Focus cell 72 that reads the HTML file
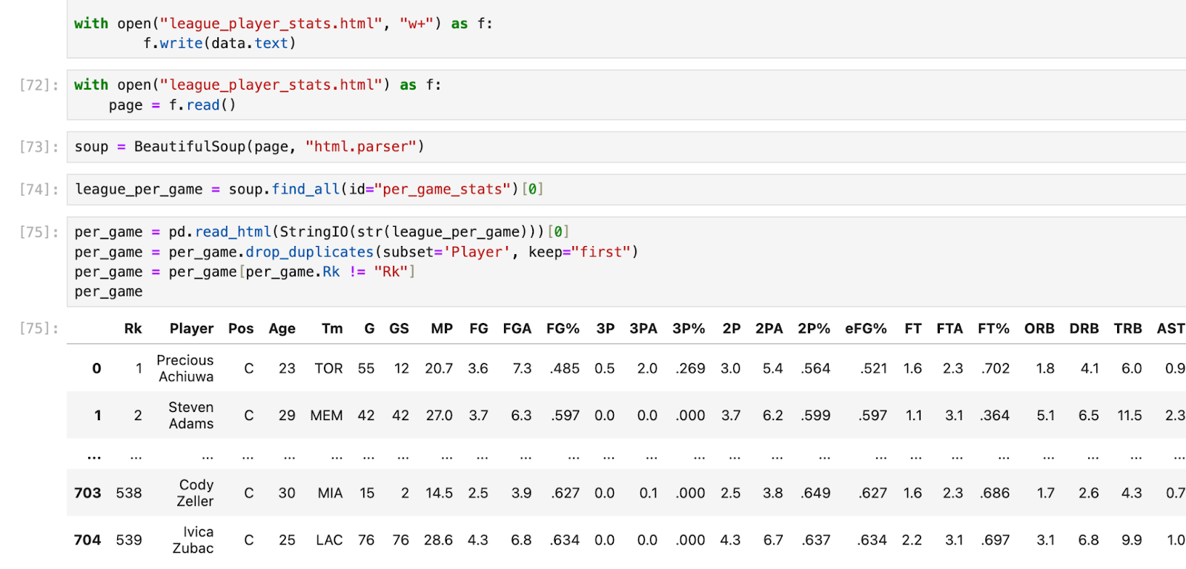The width and height of the screenshot is (1186, 569). tap(519, 95)
